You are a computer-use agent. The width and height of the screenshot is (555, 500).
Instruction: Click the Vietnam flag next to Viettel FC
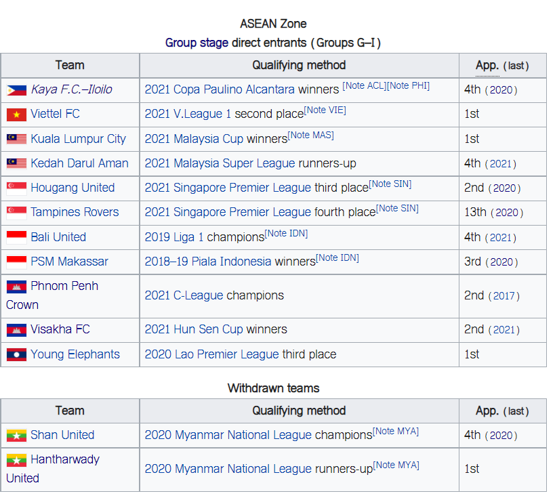(16, 114)
